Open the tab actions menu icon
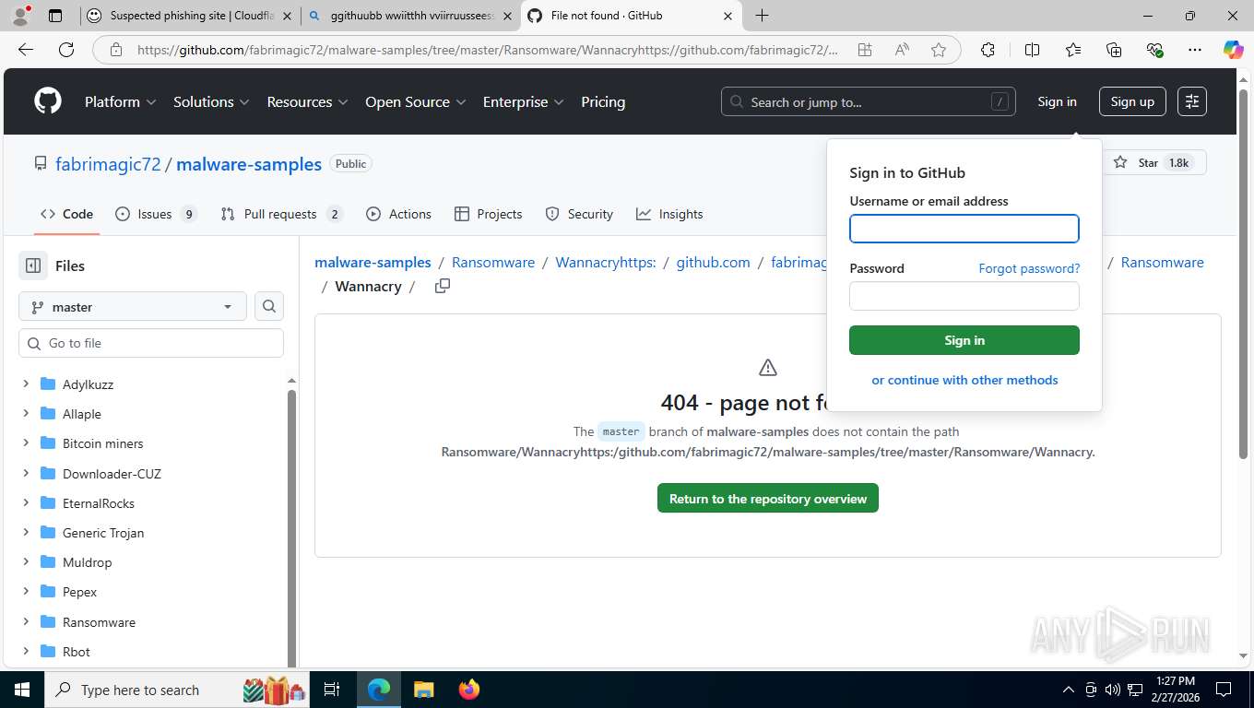This screenshot has height=708, width=1254. [55, 16]
